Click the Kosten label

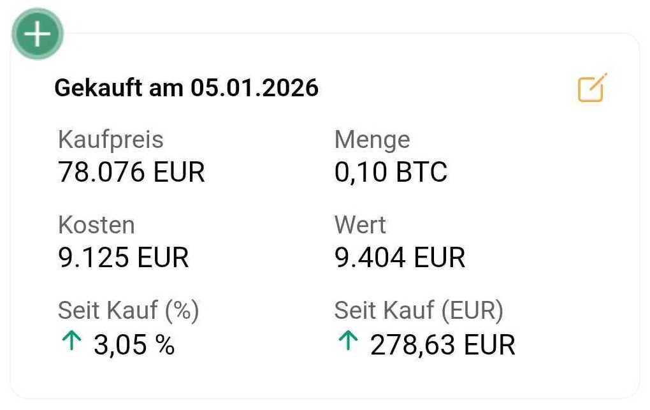point(96,225)
